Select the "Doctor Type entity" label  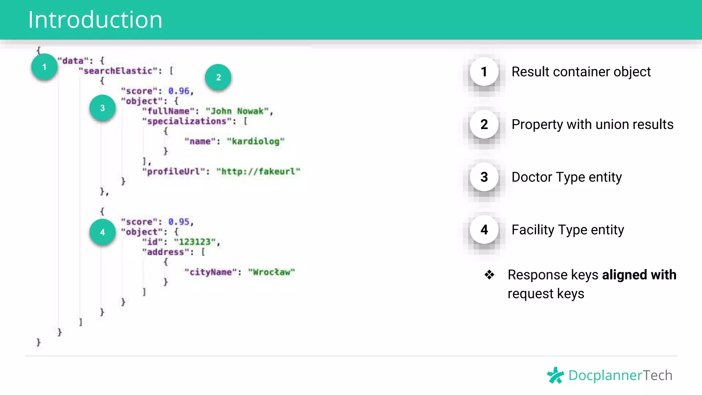pos(567,177)
